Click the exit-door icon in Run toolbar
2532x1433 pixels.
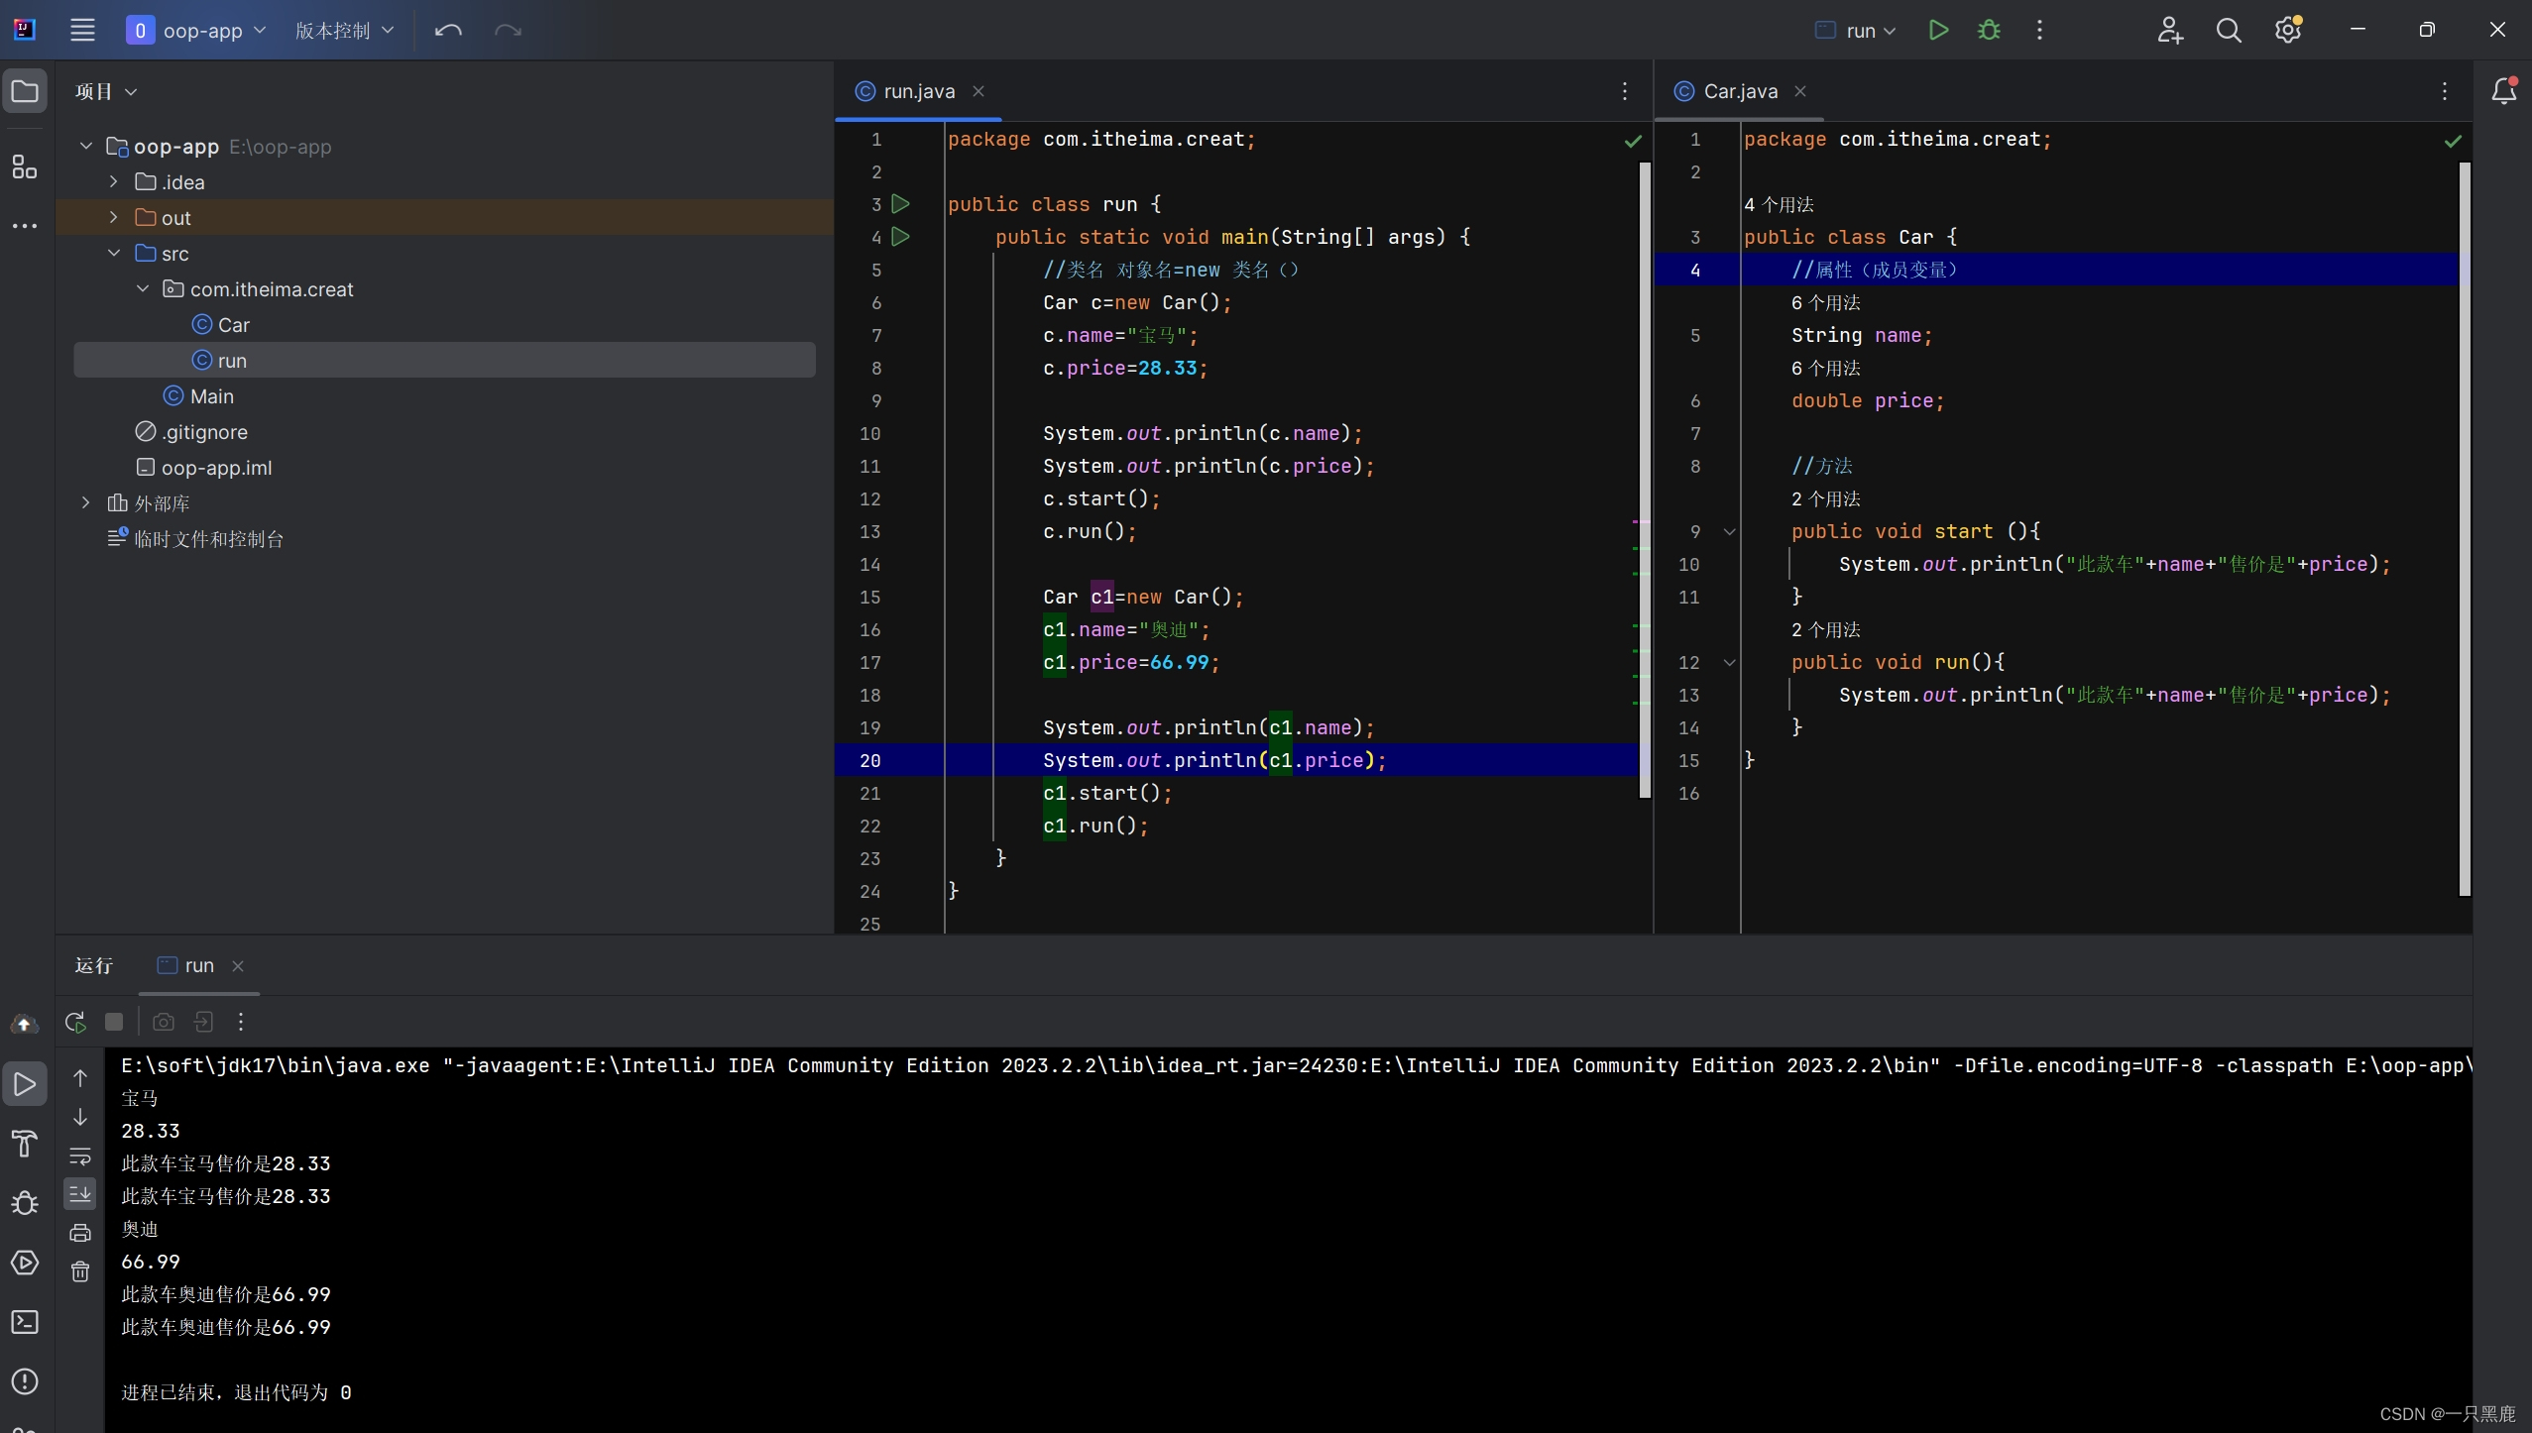(203, 1022)
